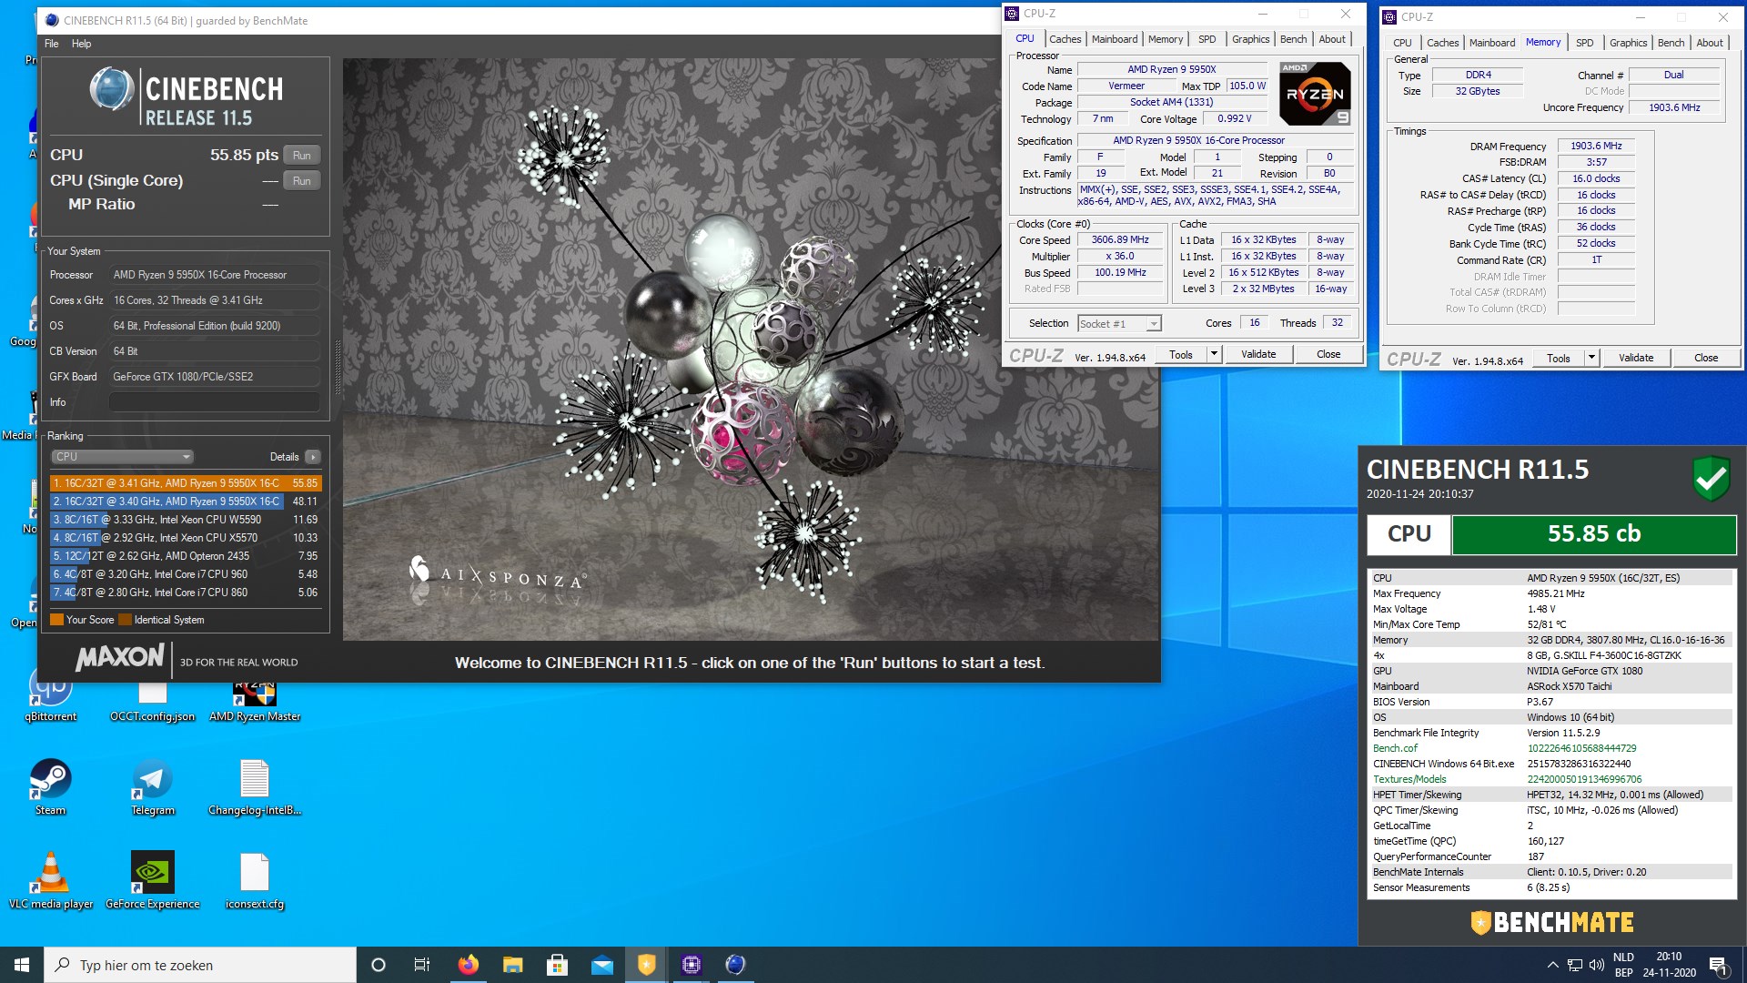Viewport: 1747px width, 983px height.
Task: Open the notification center icon
Action: (x=1719, y=965)
